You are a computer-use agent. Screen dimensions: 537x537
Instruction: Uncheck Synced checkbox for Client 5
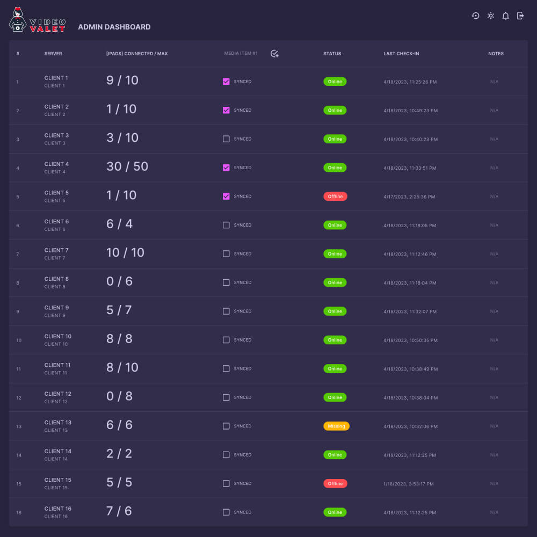pyautogui.click(x=226, y=197)
